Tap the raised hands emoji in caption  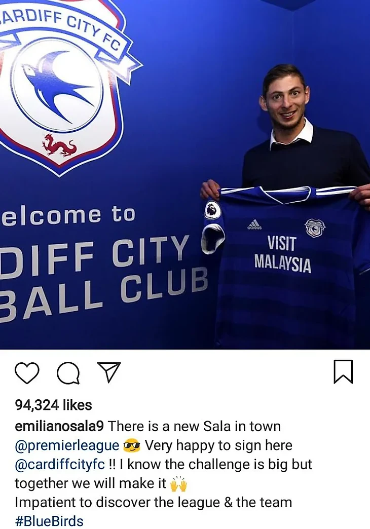[178, 484]
